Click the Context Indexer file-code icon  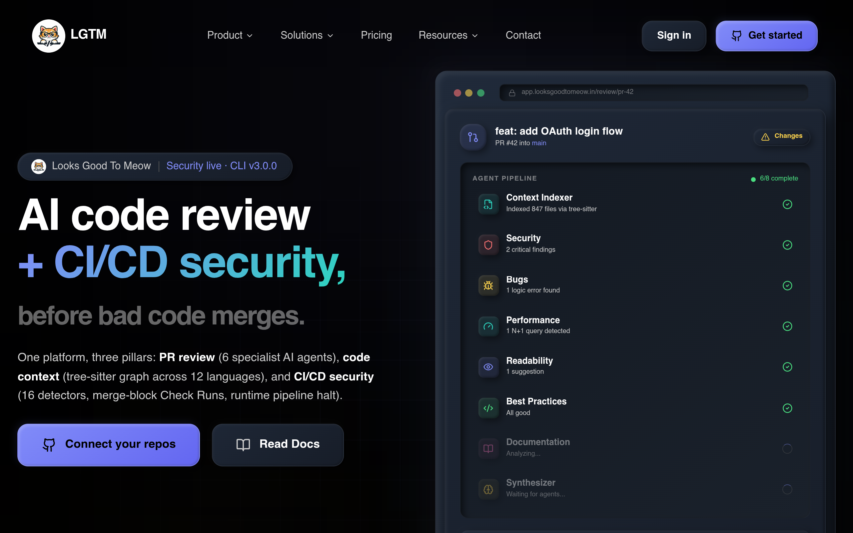488,204
